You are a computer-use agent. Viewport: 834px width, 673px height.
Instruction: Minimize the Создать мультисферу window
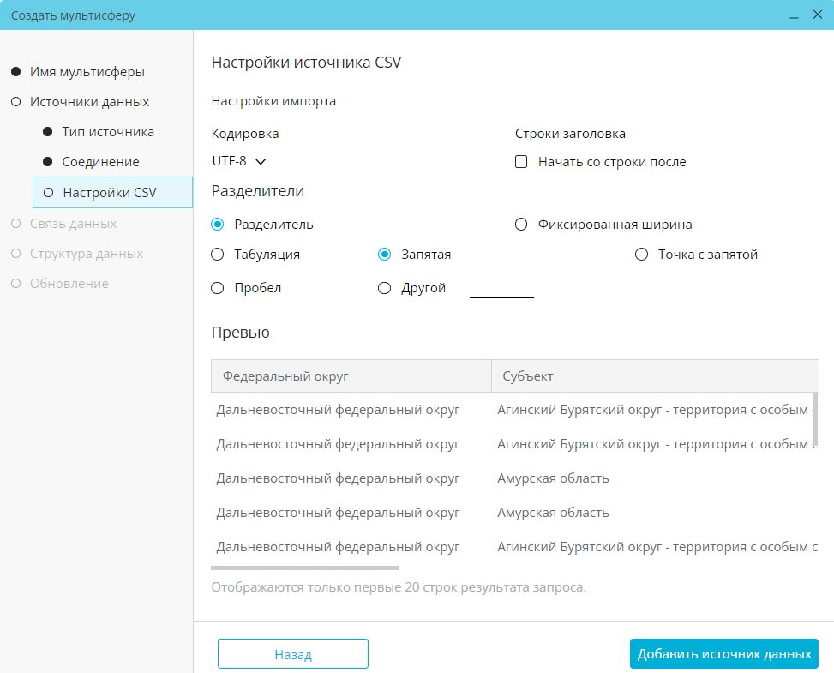[x=795, y=15]
